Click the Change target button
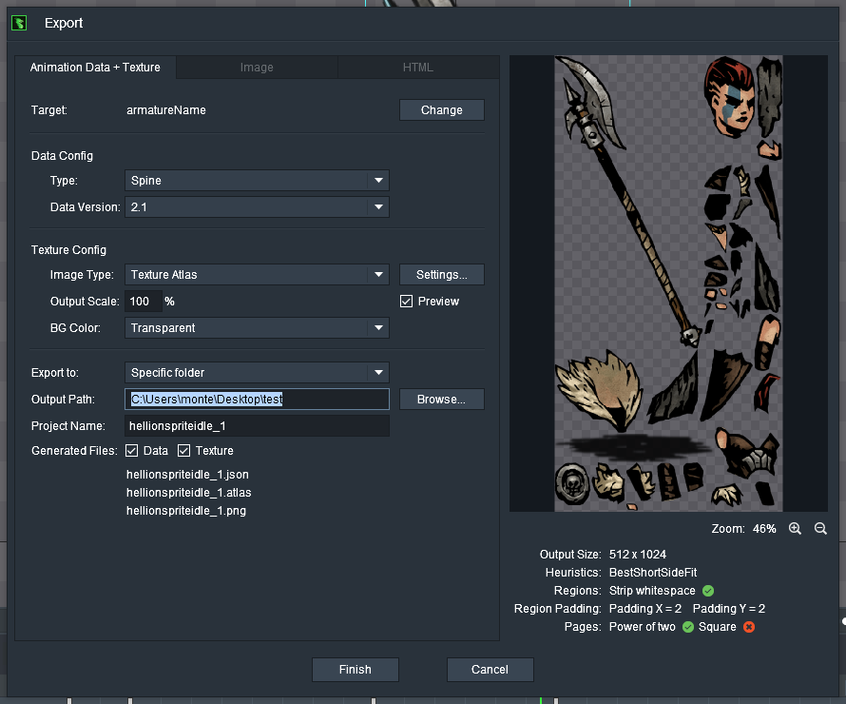Screen dimensions: 846x704 (x=442, y=110)
